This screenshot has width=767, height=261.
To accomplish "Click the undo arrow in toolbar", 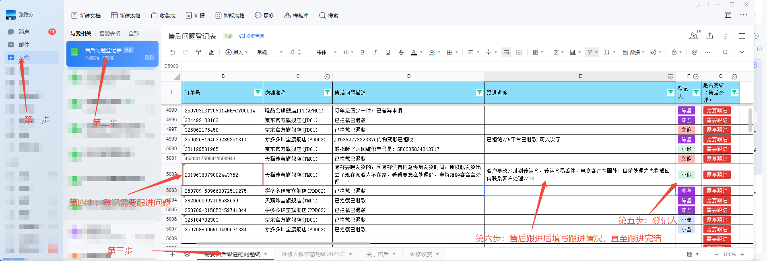I will pos(173,52).
